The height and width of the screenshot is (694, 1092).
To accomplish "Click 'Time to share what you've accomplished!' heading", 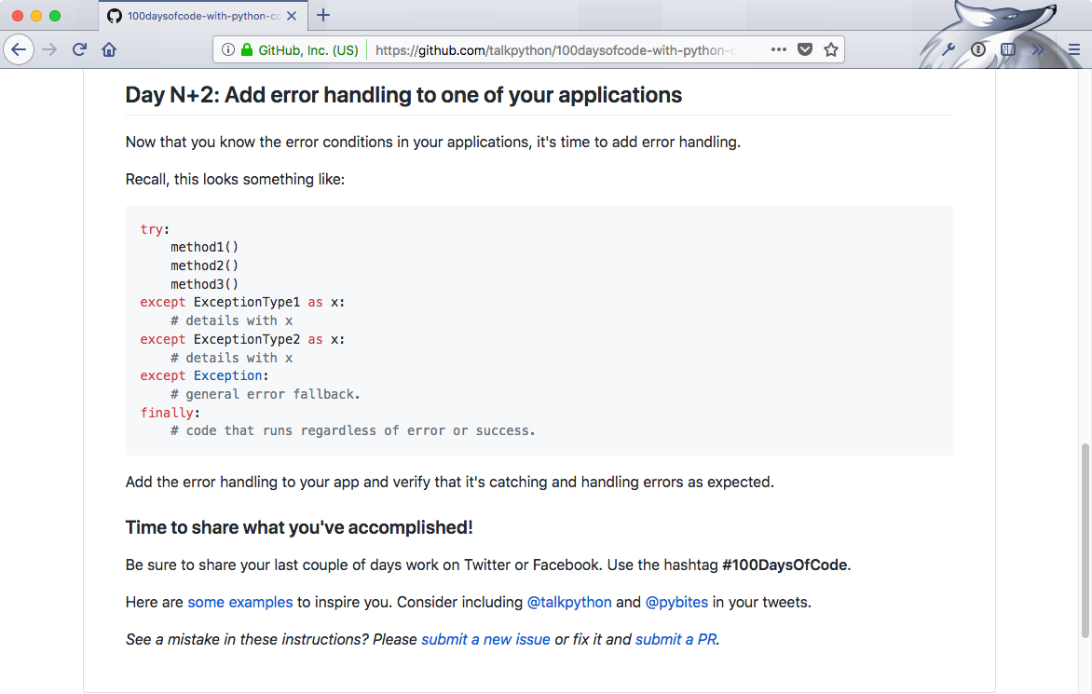I will [299, 527].
